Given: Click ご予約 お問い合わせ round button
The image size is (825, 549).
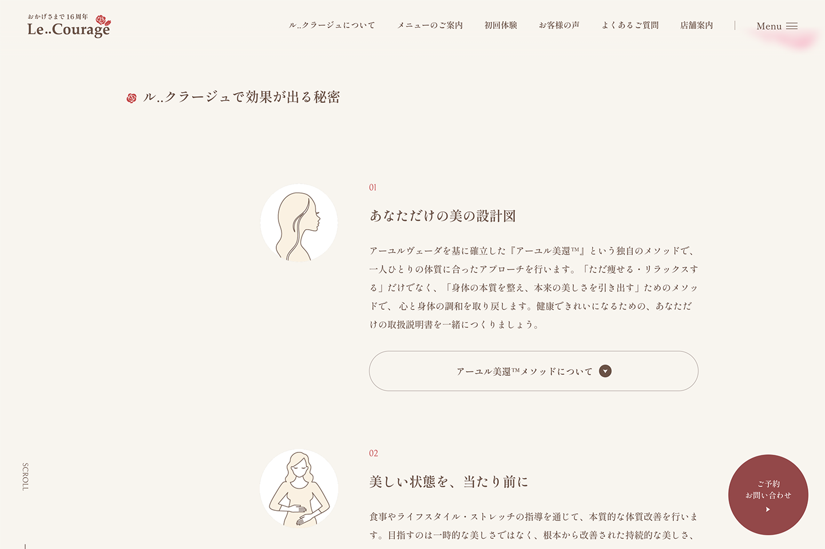Looking at the screenshot, I should [768, 495].
